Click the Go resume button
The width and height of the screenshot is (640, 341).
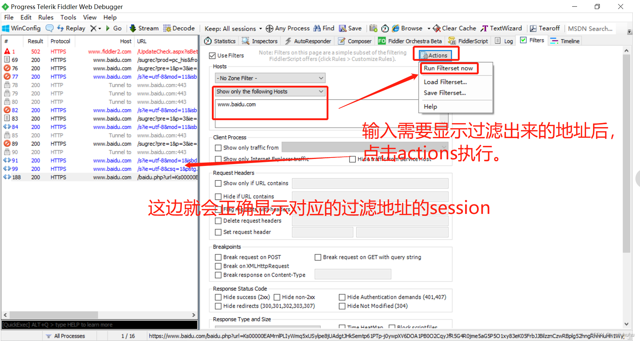(x=114, y=28)
